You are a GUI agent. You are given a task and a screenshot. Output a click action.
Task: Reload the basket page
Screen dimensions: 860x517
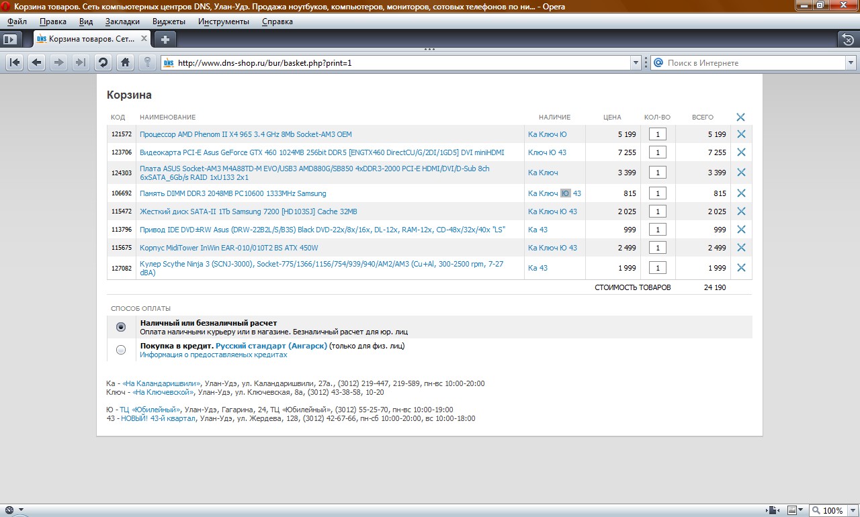(103, 62)
